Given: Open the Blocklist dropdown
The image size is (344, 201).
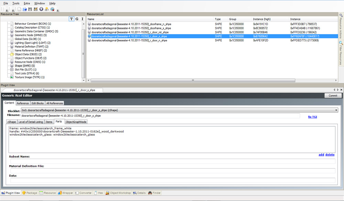Looking at the screenshot, I should click(336, 110).
